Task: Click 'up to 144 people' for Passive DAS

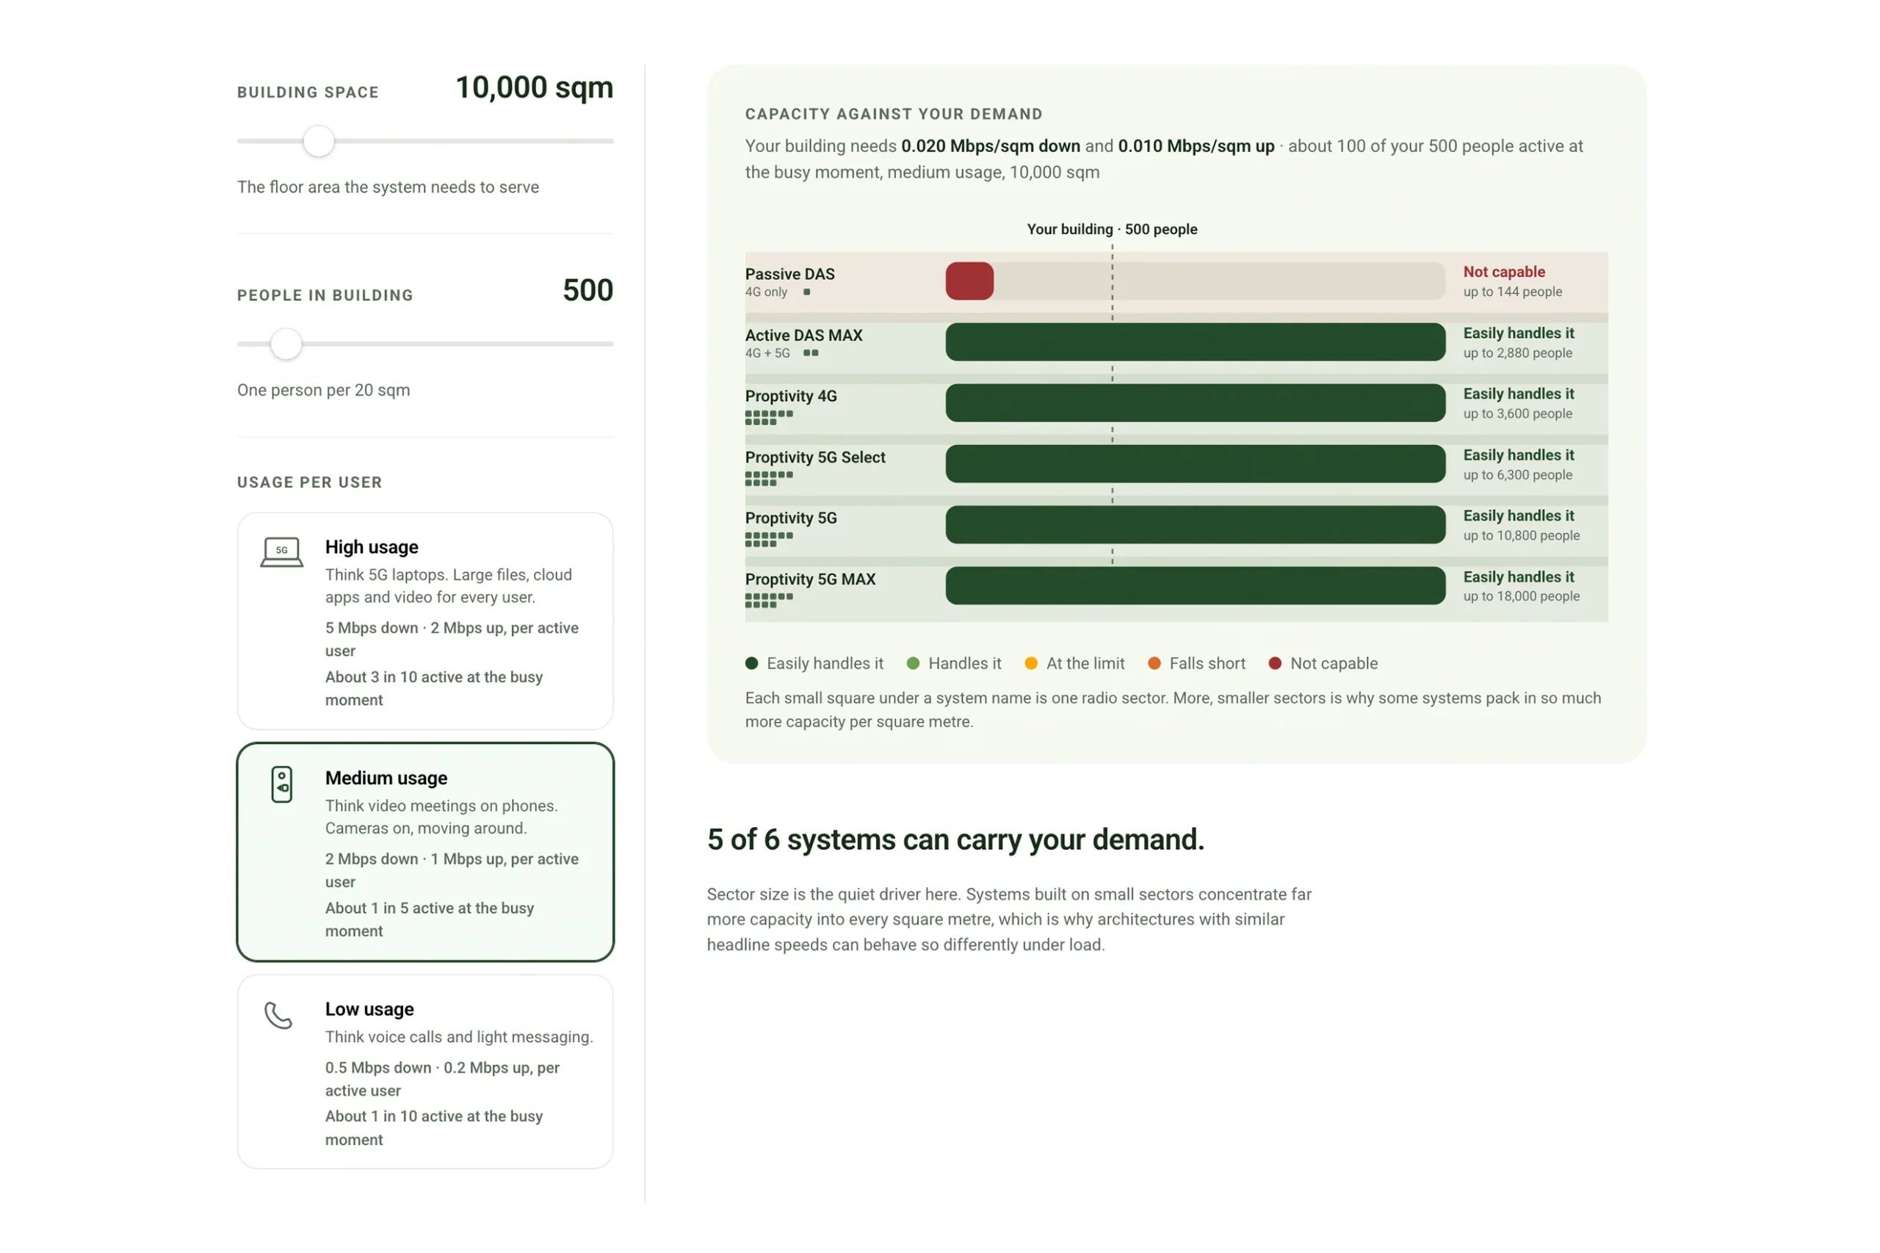Action: (1511, 292)
